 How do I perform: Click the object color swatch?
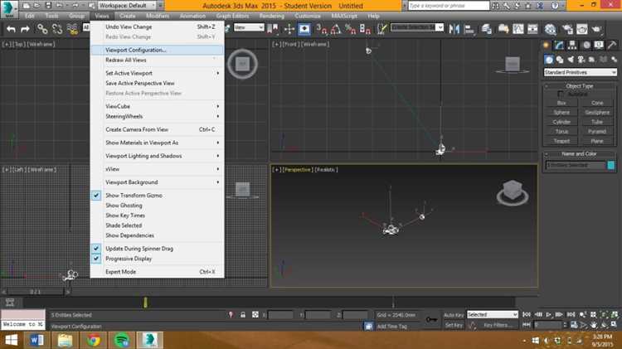click(611, 165)
